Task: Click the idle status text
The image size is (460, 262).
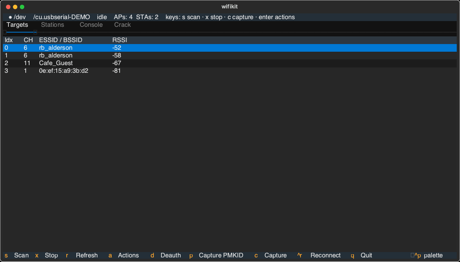Action: tap(102, 17)
